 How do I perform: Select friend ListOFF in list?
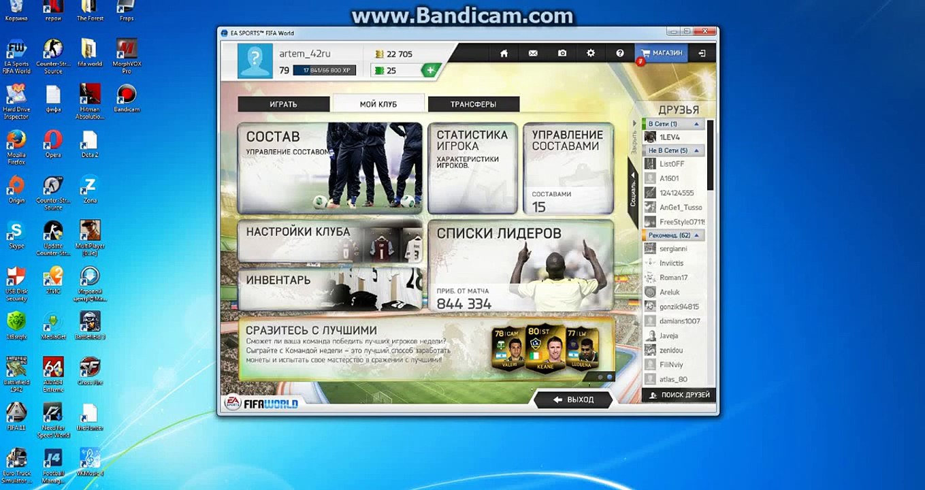tap(674, 164)
